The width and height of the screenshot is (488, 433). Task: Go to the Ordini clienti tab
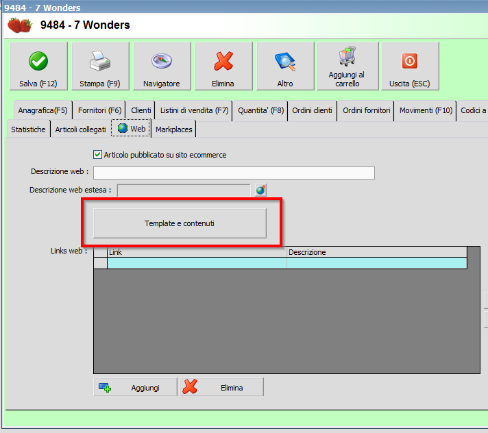[x=312, y=110]
